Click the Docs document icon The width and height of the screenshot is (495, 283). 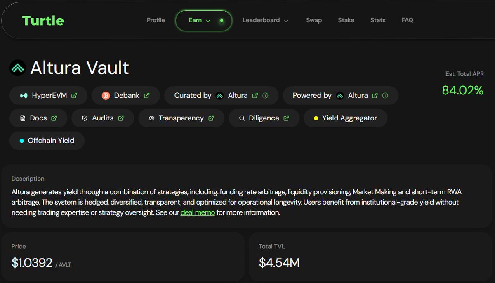[23, 118]
